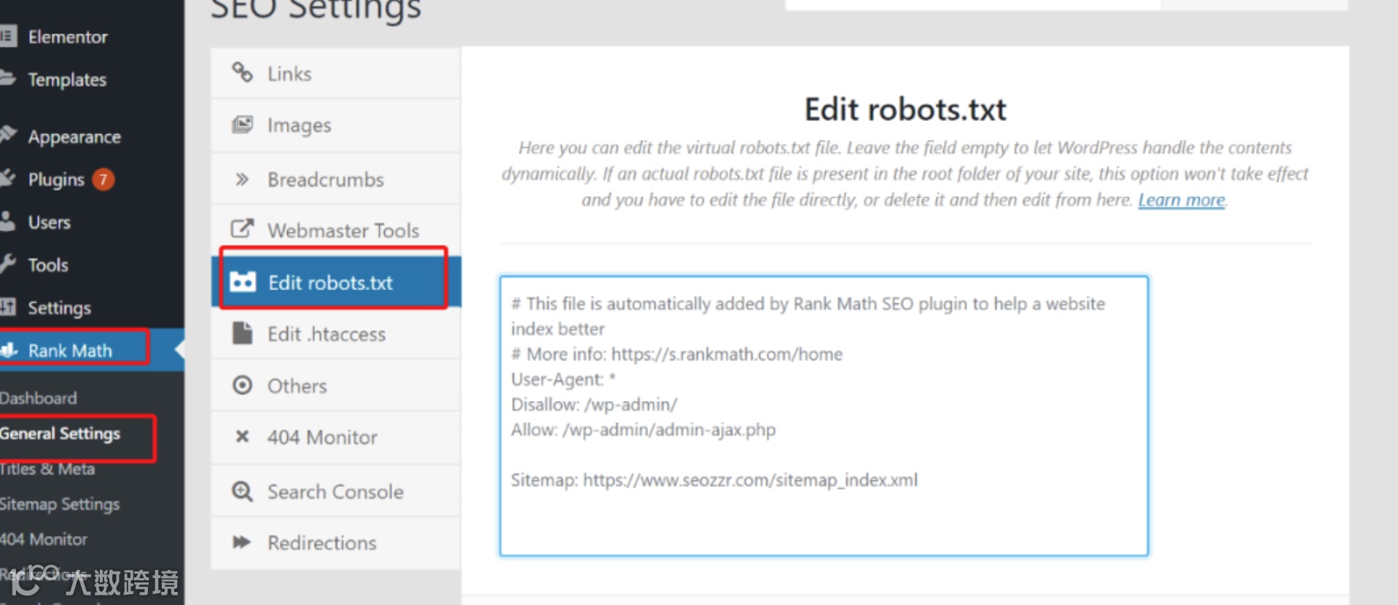Click the Settings sliders icon
1398x605 pixels.
(x=7, y=307)
